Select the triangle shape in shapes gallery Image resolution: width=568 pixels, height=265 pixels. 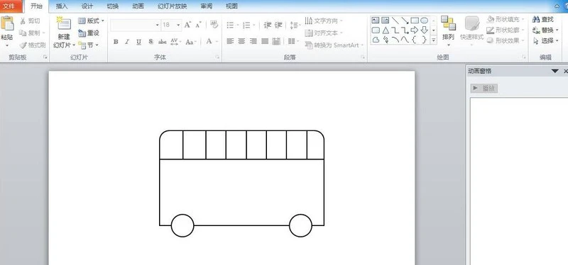coord(386,30)
